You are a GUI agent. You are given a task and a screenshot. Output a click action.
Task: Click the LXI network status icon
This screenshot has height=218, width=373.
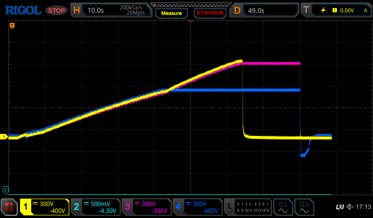pos(339,207)
